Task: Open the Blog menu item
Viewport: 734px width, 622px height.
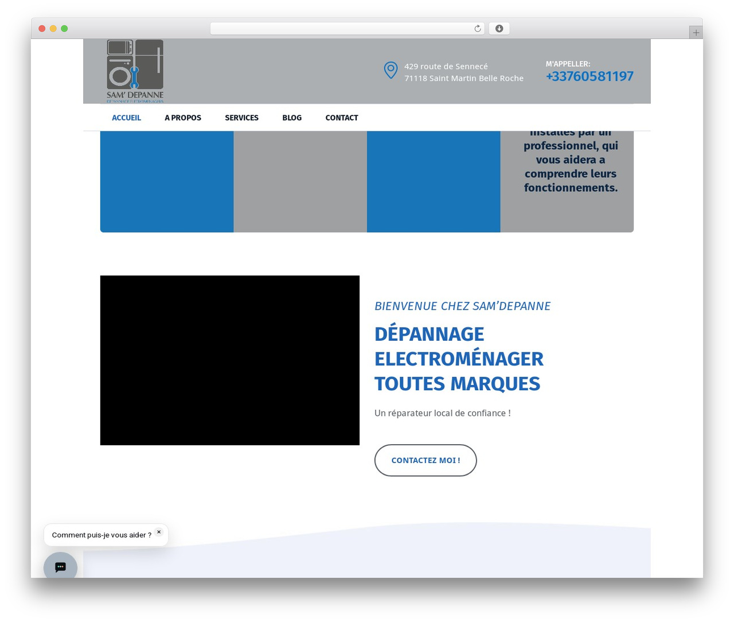Action: pos(292,118)
